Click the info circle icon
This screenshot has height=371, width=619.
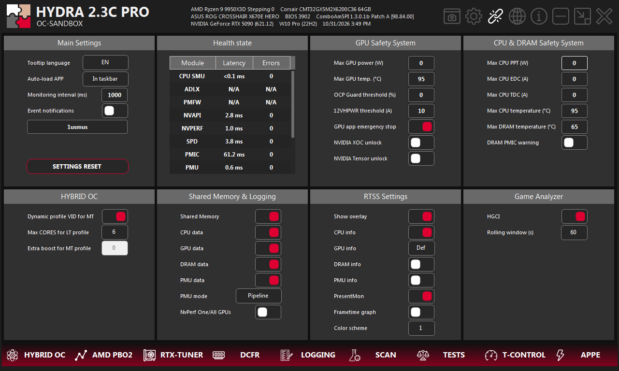click(x=539, y=16)
